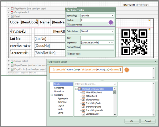Viewport: 159px width, 127px height.
Task: Open the Format String ellipsis button
Action: 112,47
